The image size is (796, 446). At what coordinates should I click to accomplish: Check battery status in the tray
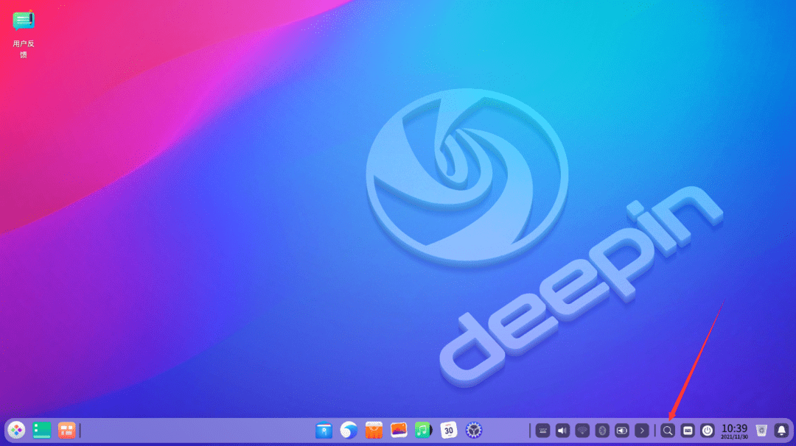623,431
